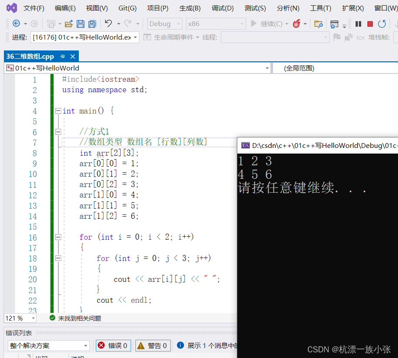This screenshot has height=358, width=398.
Task: Stop debugging with the red square icon
Action: pos(370,24)
